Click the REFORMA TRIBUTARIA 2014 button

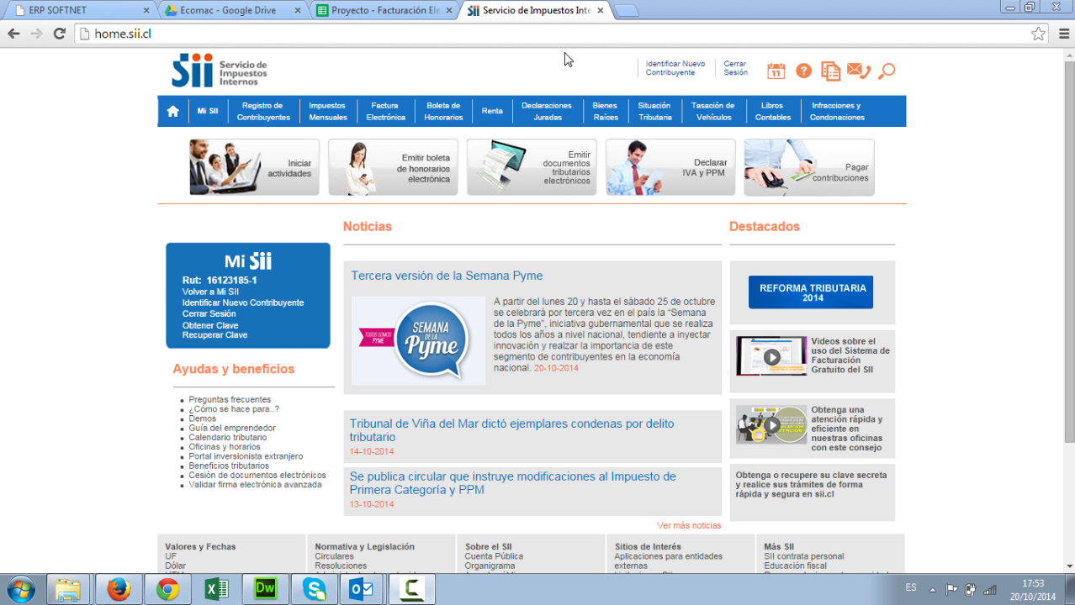click(811, 292)
